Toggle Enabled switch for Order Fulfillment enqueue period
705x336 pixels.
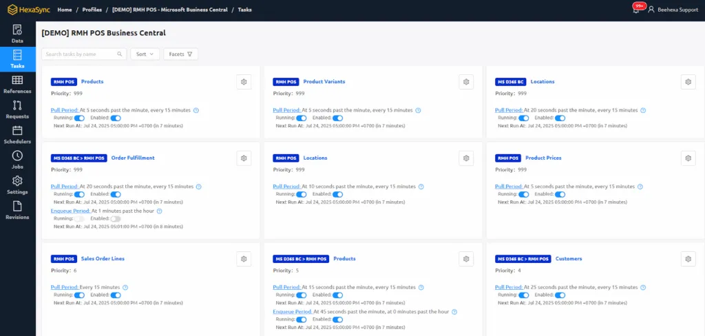[116, 219]
